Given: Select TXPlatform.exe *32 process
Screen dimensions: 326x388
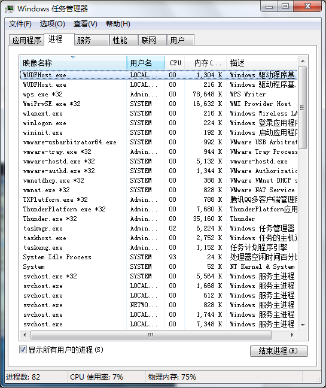Looking at the screenshot, I should tap(159, 200).
